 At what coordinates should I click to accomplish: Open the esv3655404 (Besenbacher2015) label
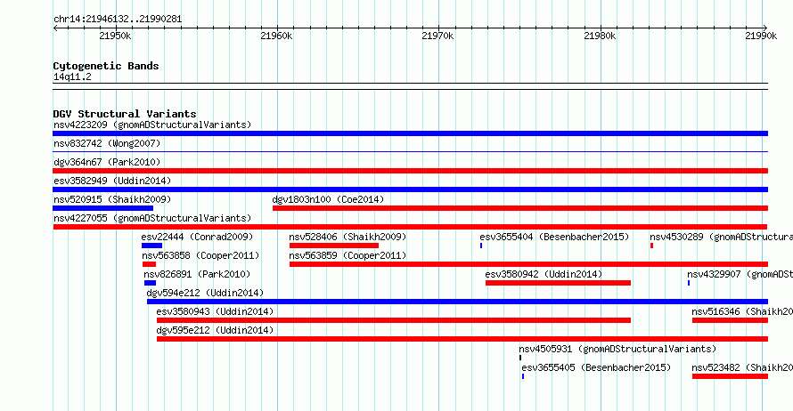pyautogui.click(x=554, y=237)
